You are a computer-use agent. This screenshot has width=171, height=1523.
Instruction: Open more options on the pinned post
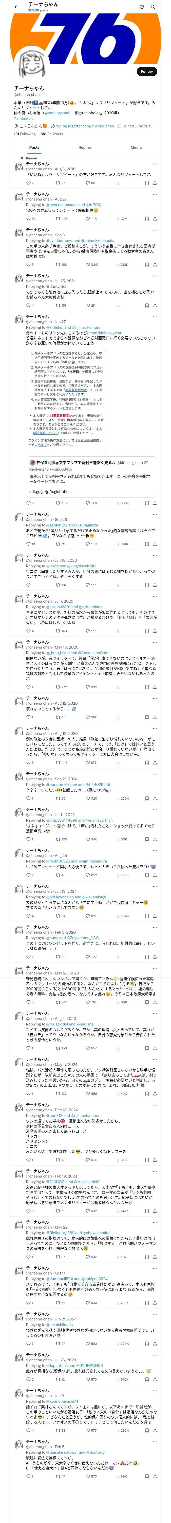(155, 164)
